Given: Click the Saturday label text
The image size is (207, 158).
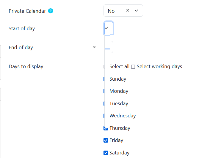Looking at the screenshot, I should (x=120, y=153).
